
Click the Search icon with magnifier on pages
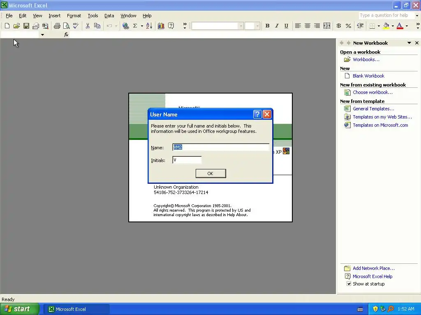45,26
